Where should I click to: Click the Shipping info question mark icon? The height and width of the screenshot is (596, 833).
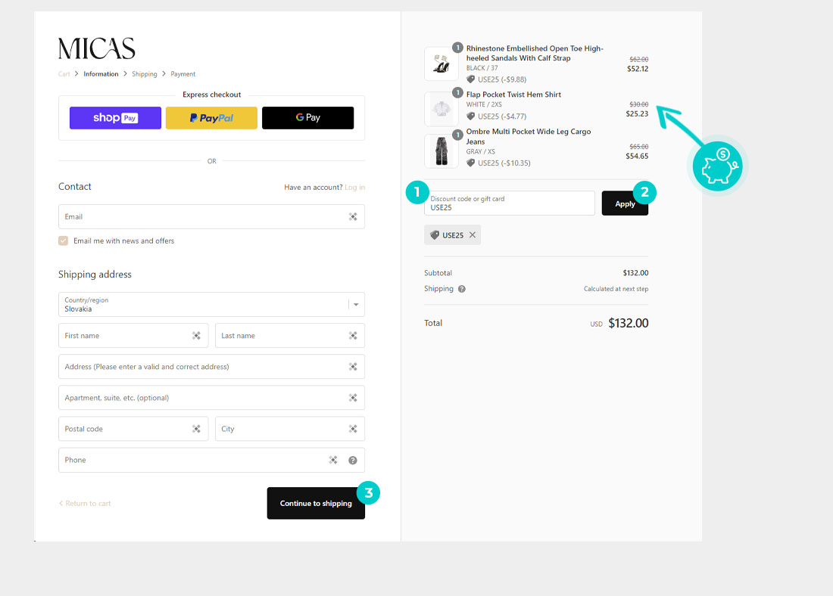point(462,289)
